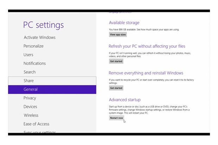The width and height of the screenshot is (218, 145).
Task: Go to Wireless settings
Action: pos(52,115)
